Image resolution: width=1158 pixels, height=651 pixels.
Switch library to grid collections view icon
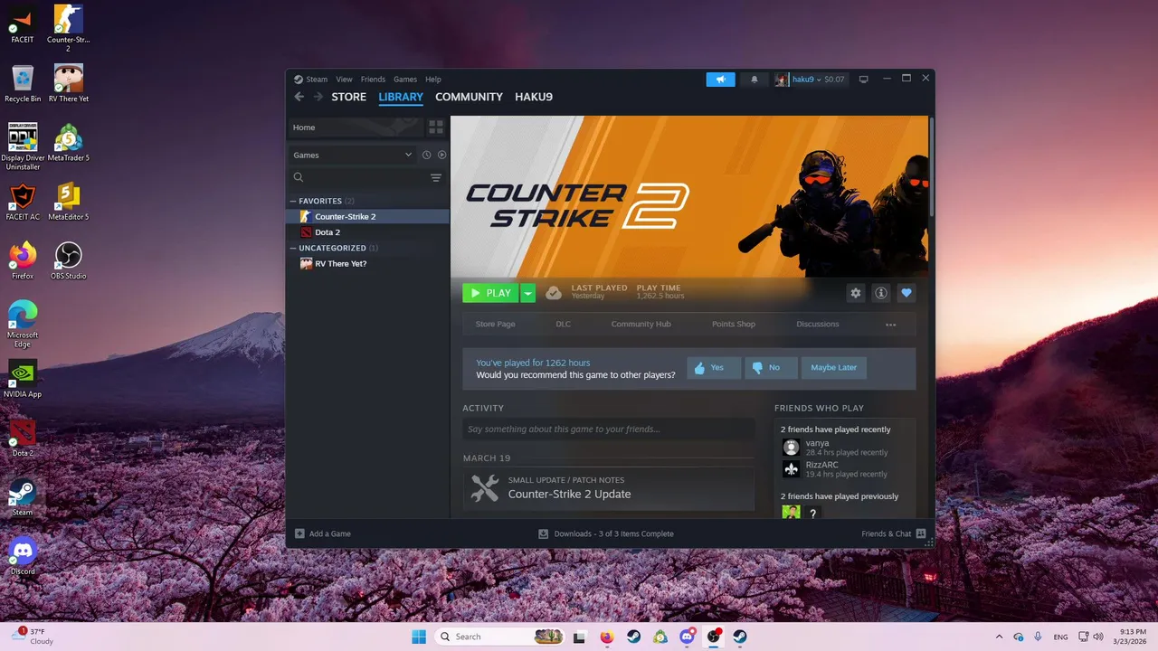point(436,127)
